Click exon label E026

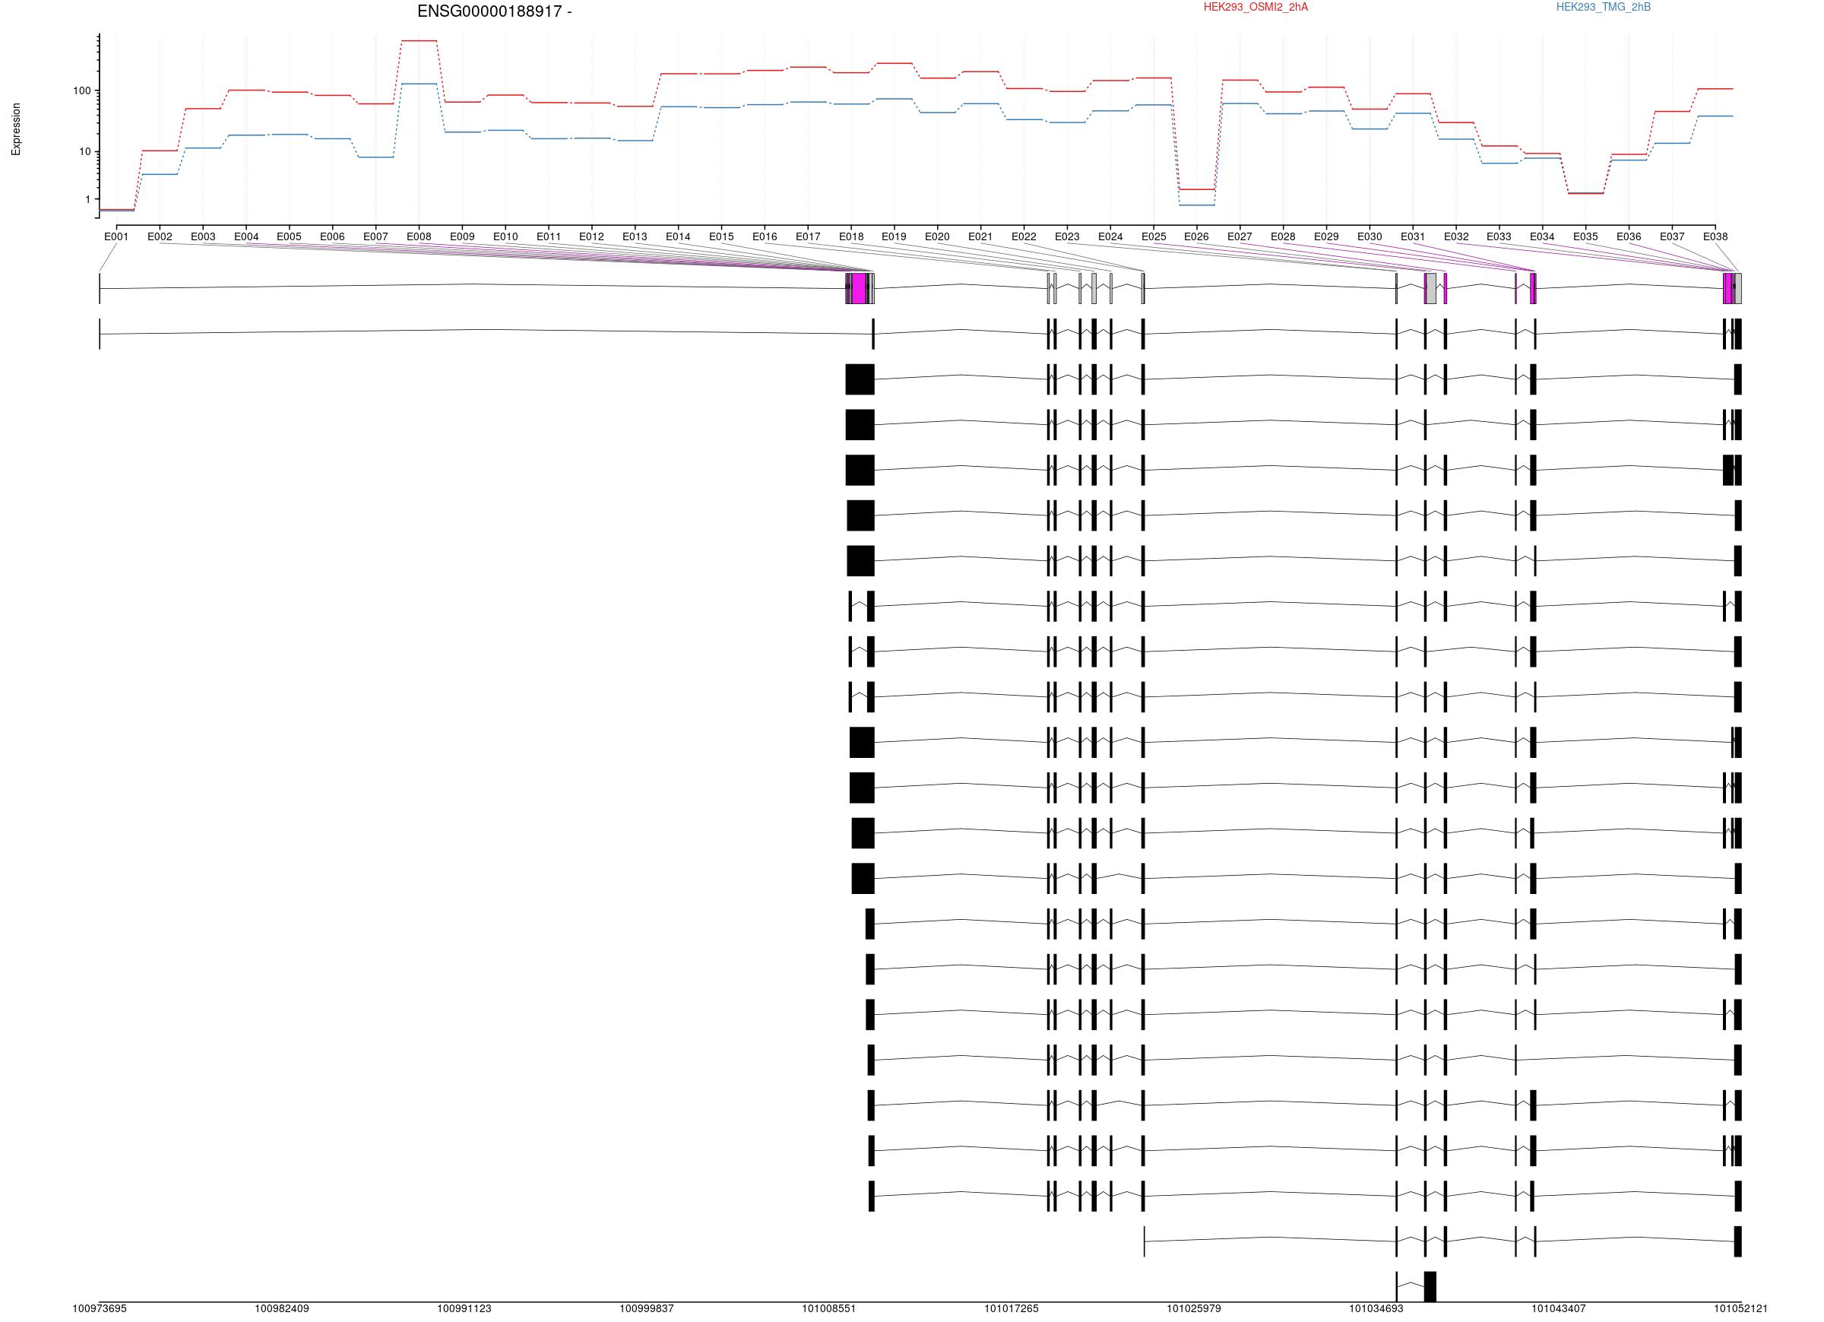point(1197,236)
